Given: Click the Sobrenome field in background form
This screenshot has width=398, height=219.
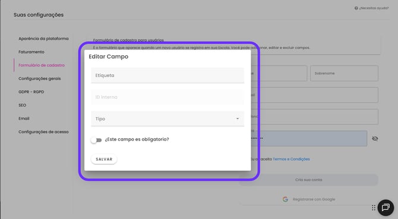Looking at the screenshot, I should [x=344, y=73].
